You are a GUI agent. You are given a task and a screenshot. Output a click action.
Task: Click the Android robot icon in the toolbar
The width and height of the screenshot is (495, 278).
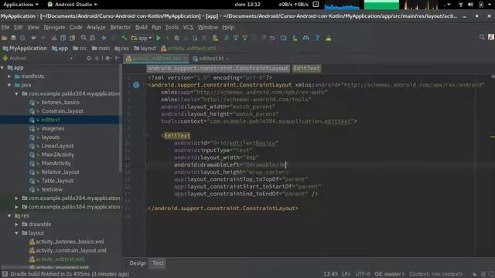coord(328,38)
